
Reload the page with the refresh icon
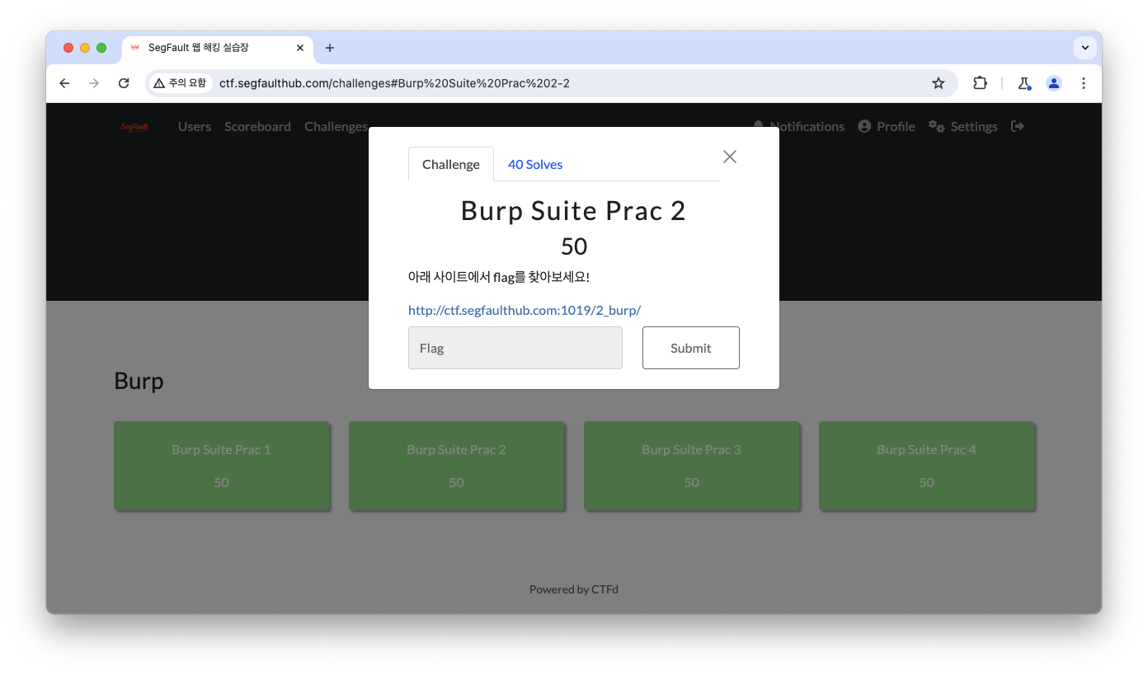pos(124,83)
